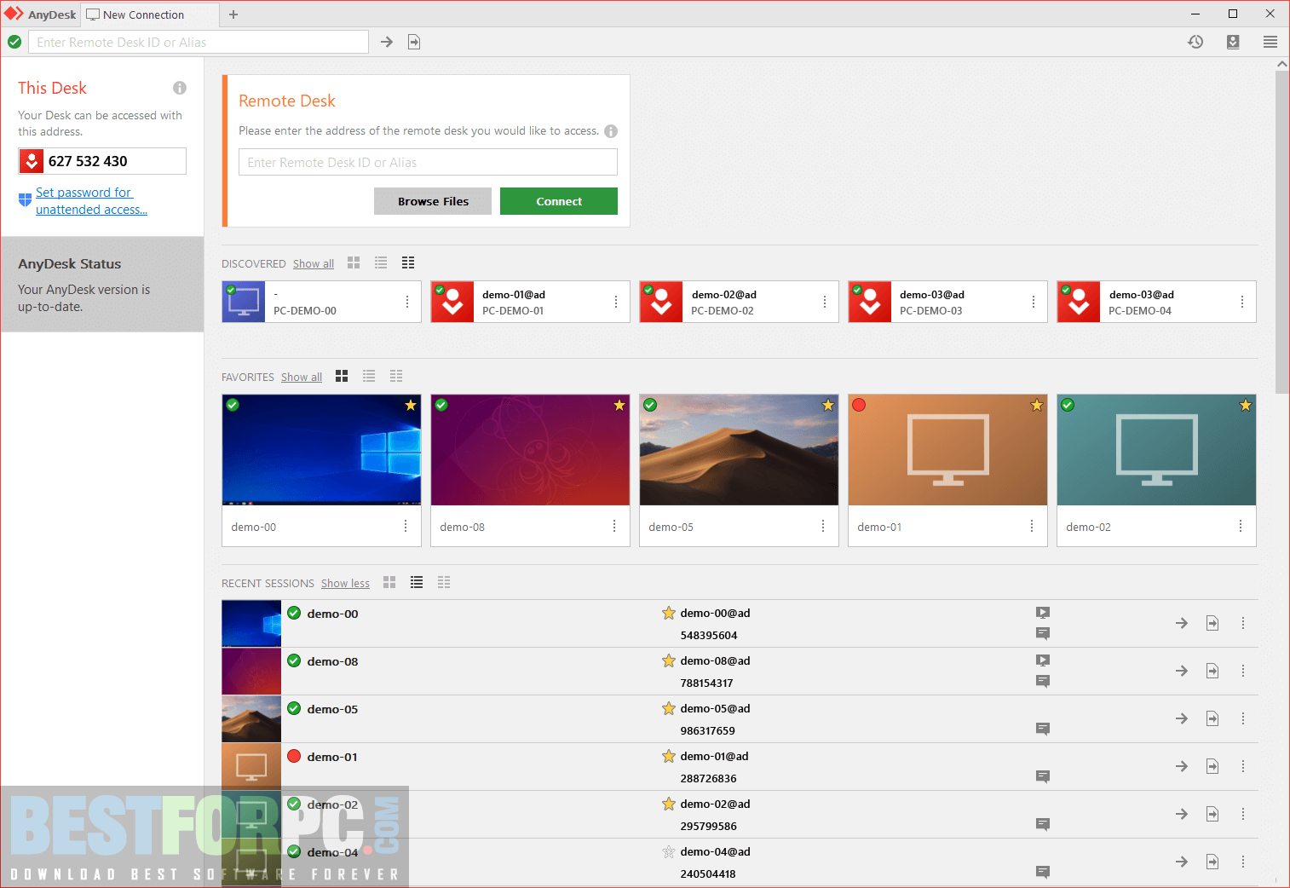This screenshot has height=888, width=1290.
Task: Click session recording icon in demo-08 row
Action: click(1043, 660)
